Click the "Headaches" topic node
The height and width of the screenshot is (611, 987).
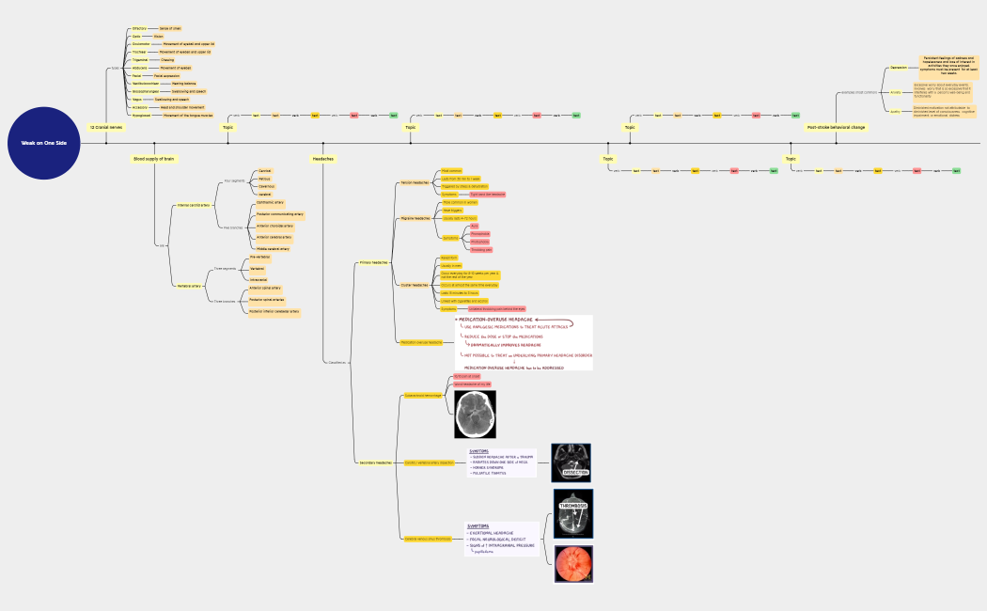point(323,159)
